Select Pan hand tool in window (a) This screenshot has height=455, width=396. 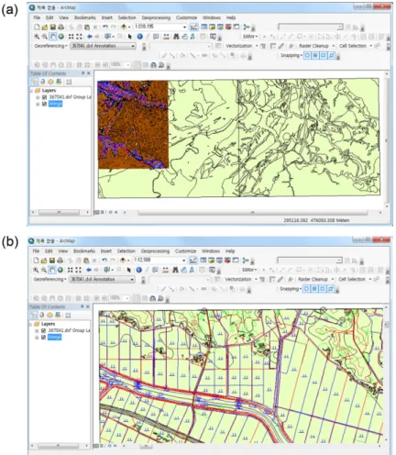[x=53, y=37]
